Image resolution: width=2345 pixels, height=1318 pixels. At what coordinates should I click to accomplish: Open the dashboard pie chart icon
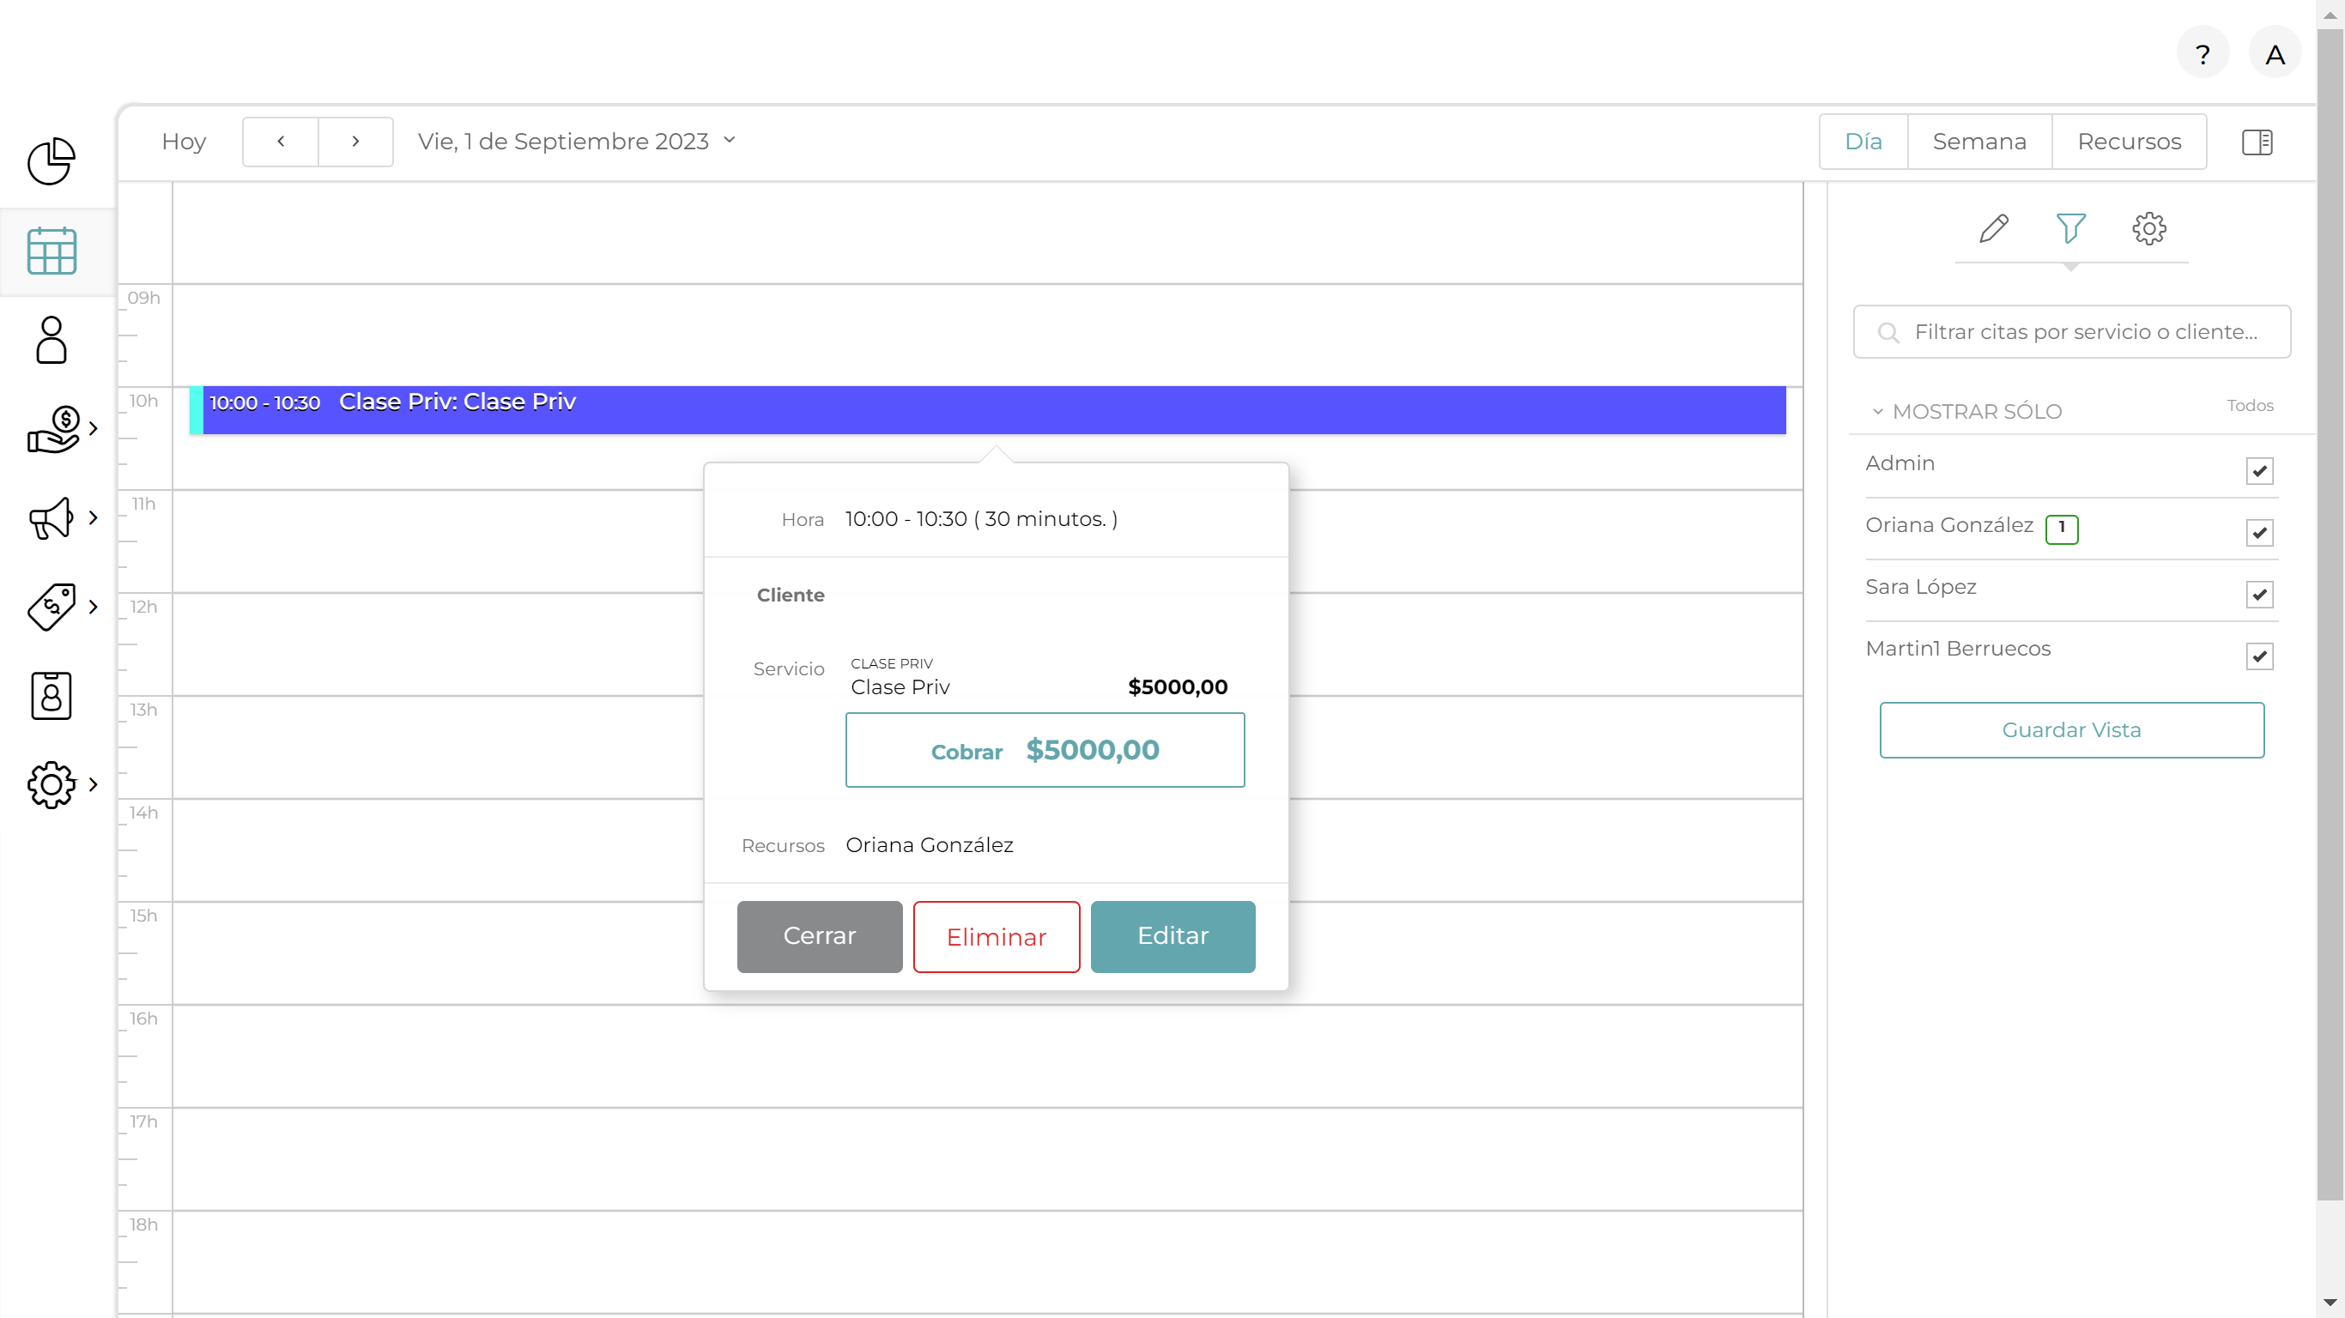(51, 162)
